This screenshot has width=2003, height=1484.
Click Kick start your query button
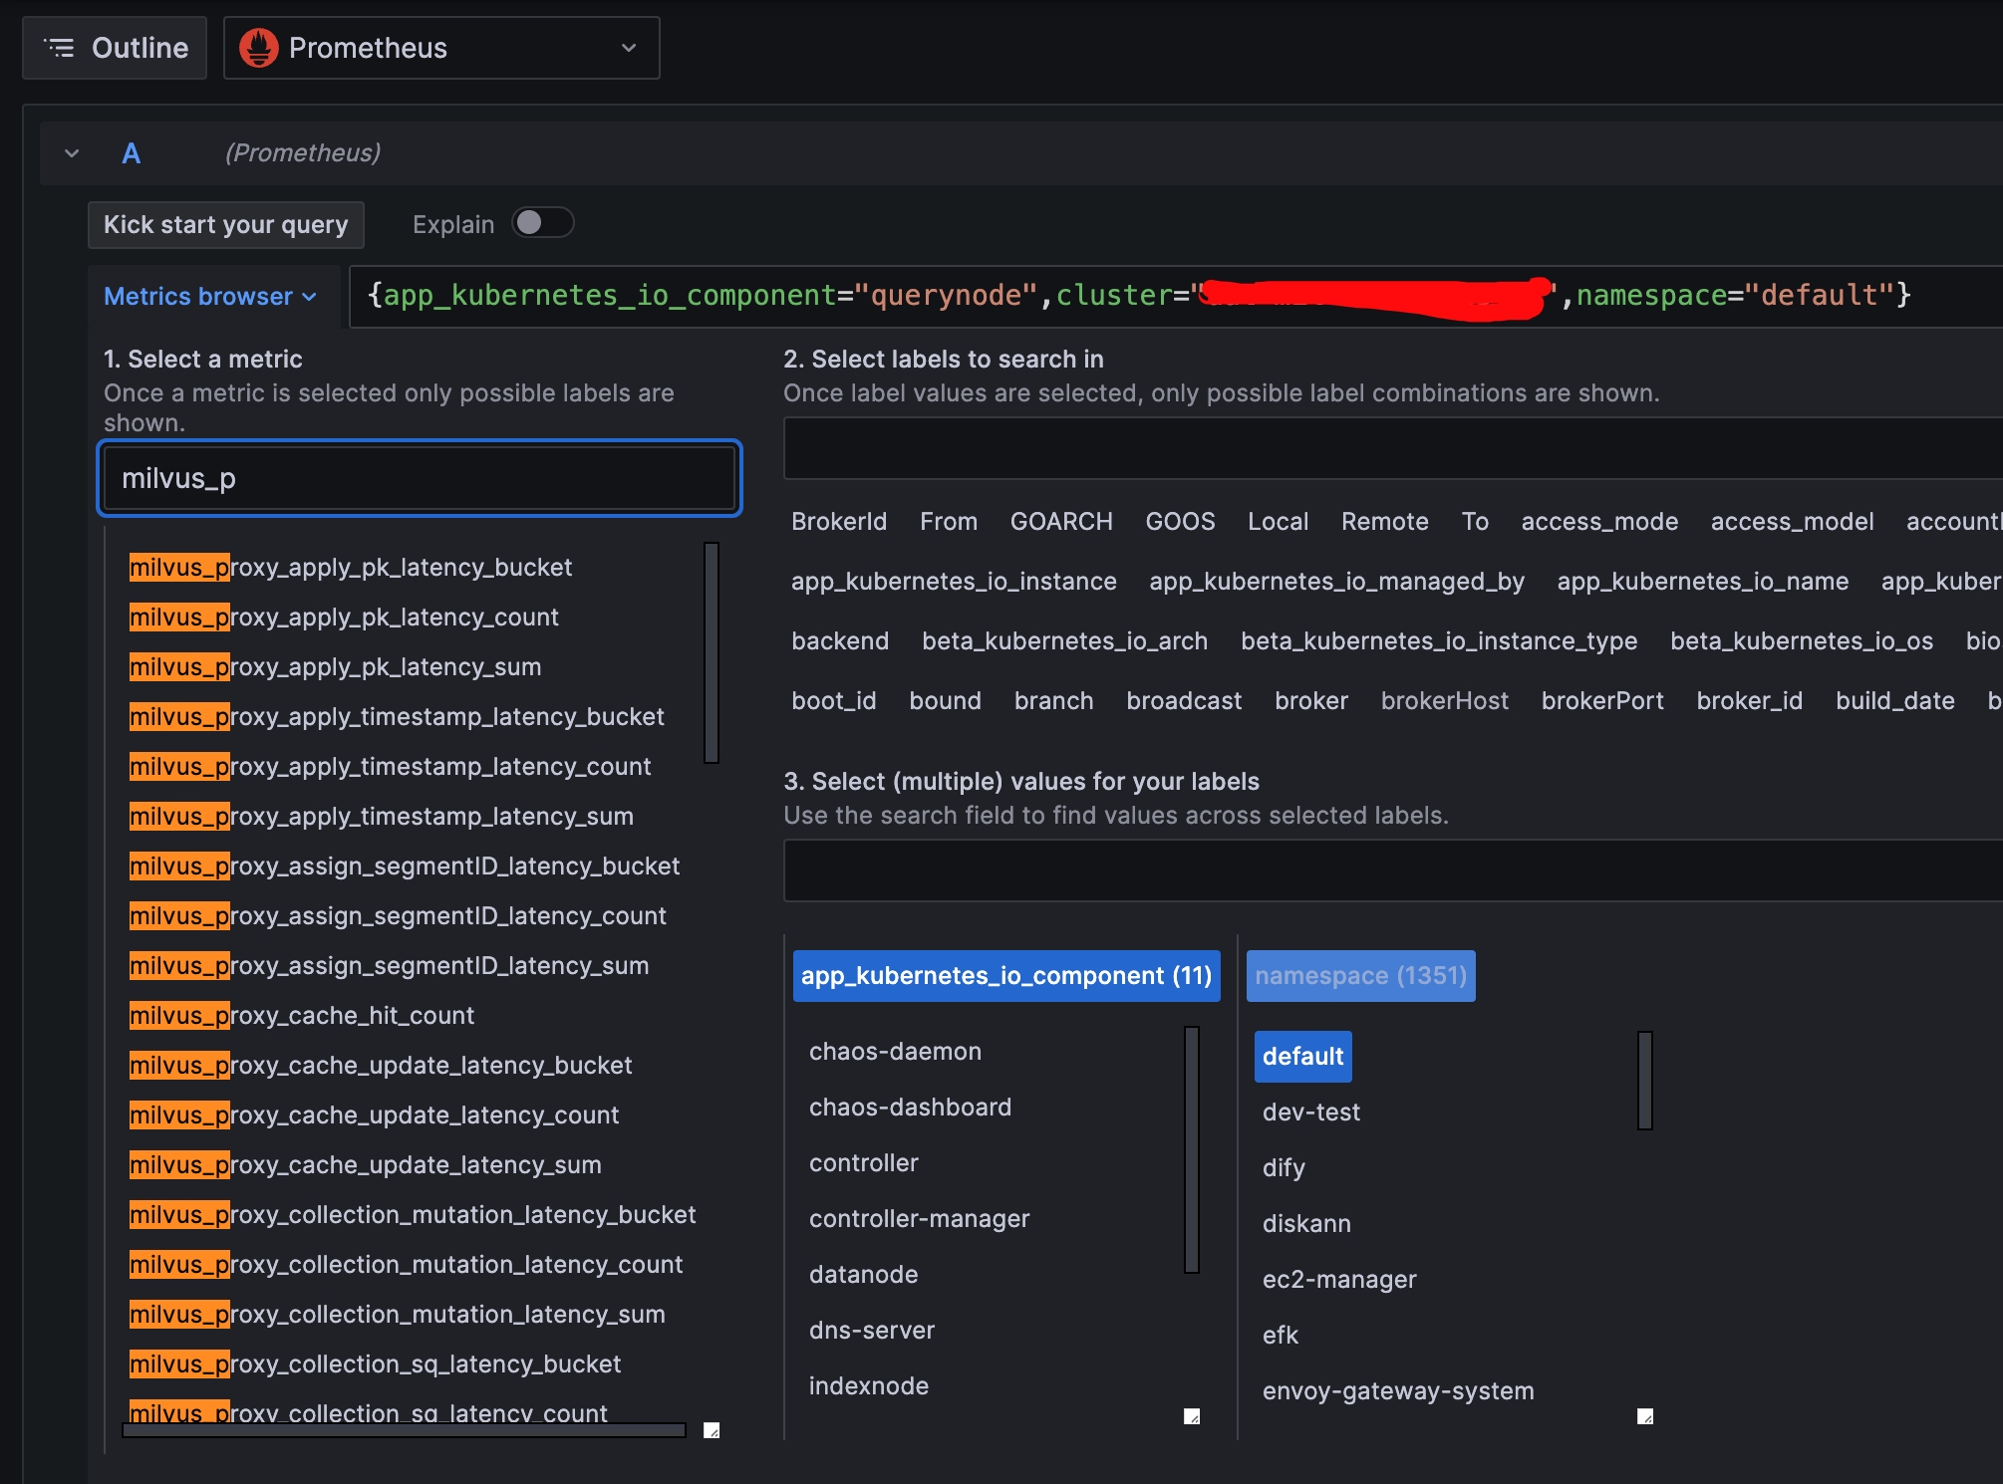226,225
